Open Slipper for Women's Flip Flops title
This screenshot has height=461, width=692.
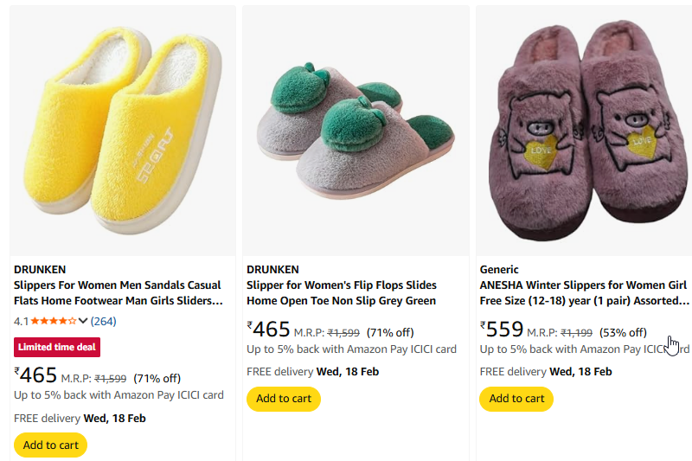click(x=342, y=293)
